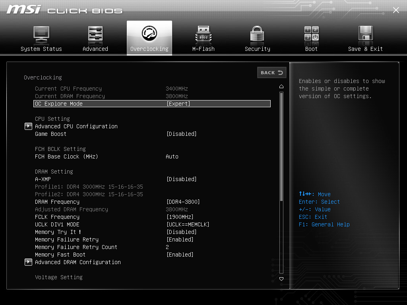Toggle Memory Failure Retry Enabled setting
This screenshot has height=305, width=407.
pyautogui.click(x=180, y=239)
